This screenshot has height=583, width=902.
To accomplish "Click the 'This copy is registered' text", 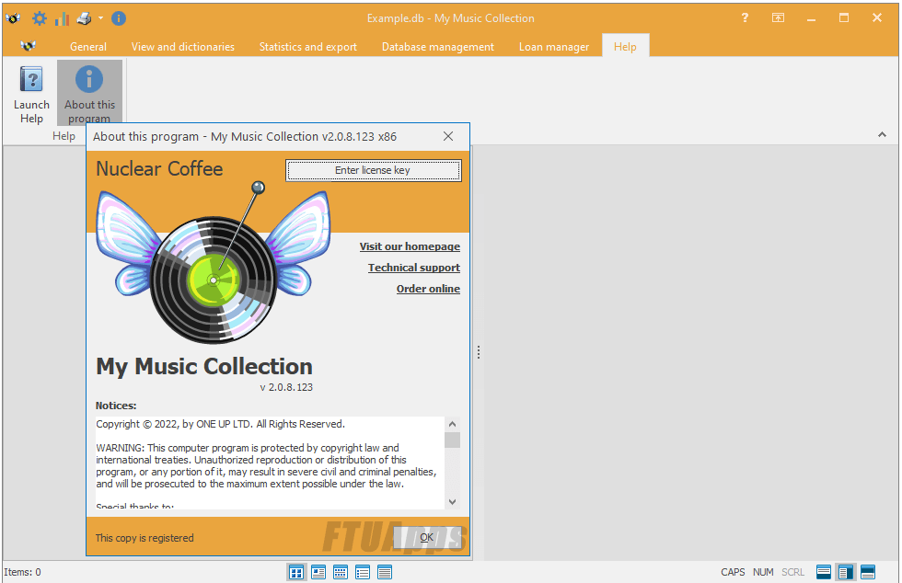I will [145, 538].
